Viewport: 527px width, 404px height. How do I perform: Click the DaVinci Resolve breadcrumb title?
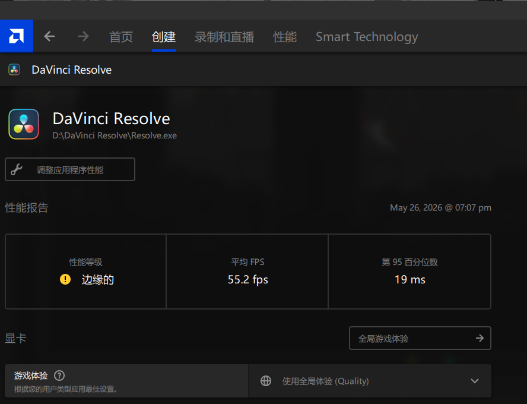(72, 70)
